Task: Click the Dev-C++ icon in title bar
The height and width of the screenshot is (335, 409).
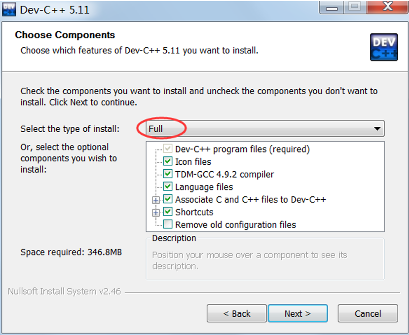Action: pyautogui.click(x=9, y=9)
